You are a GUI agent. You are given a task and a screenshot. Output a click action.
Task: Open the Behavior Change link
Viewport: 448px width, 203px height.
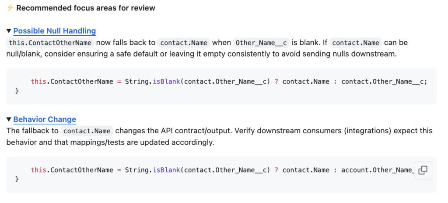click(x=45, y=119)
